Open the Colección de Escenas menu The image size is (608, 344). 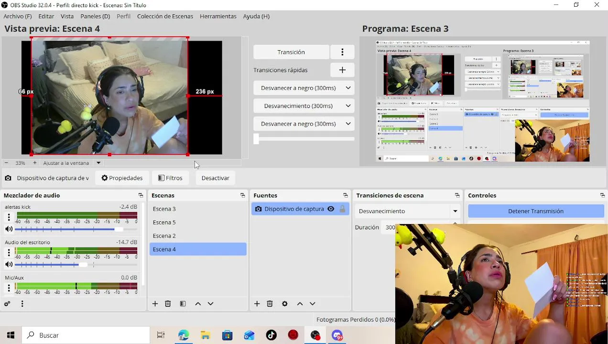point(165,16)
